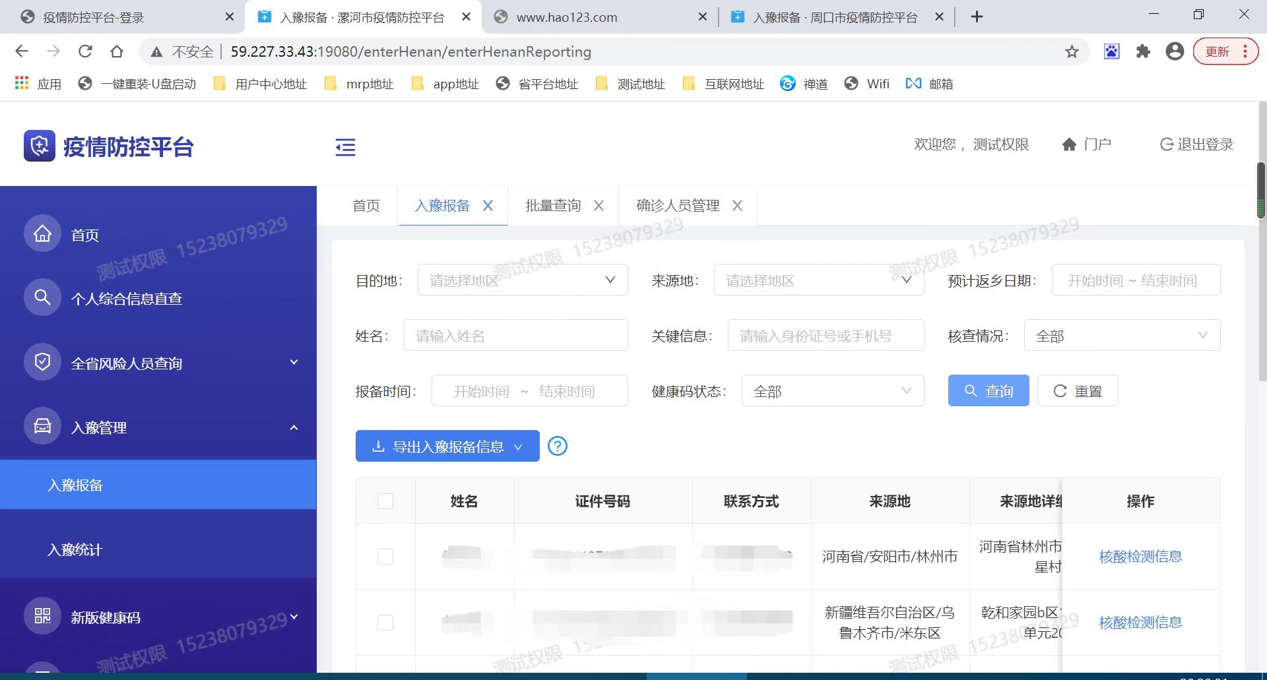This screenshot has height=680, width=1267.
Task: Click the red 更新 update button
Action: [x=1225, y=51]
